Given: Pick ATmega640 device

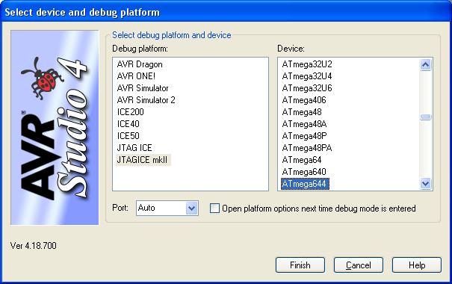Looking at the screenshot, I should (x=304, y=172).
